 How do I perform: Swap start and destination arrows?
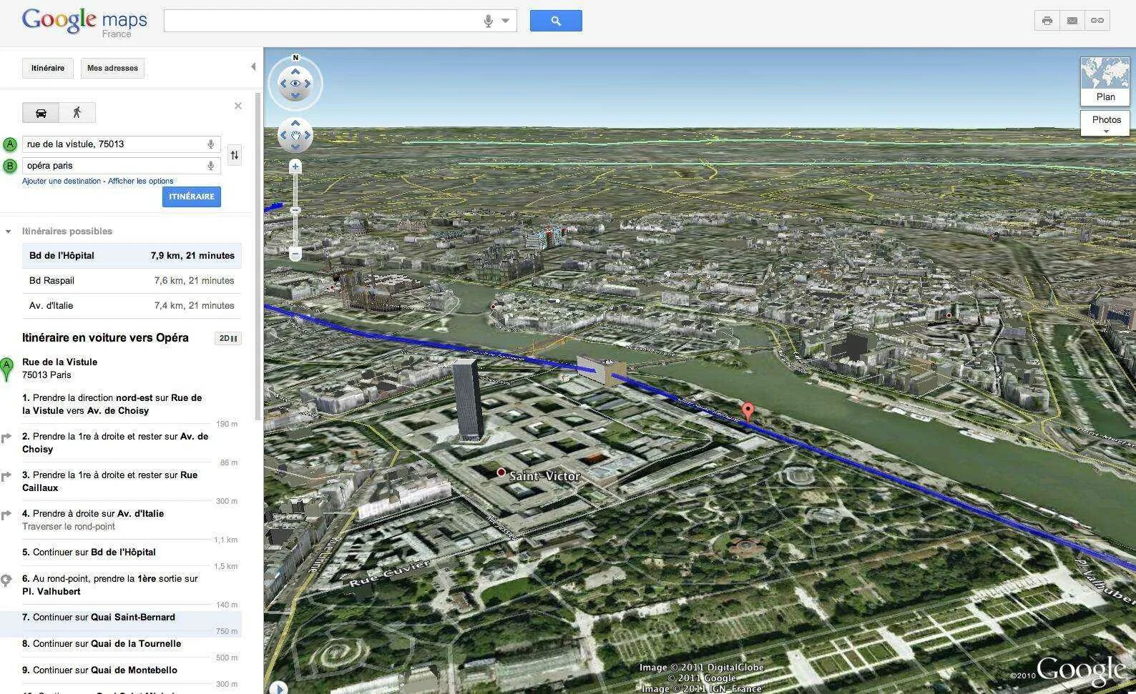(234, 155)
